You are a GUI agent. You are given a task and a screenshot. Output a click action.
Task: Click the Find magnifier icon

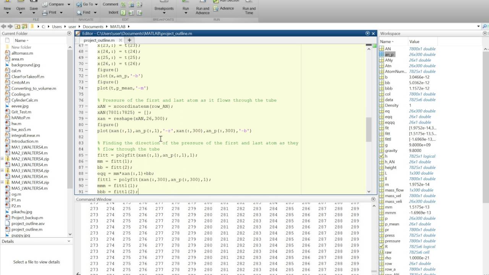coord(79,12)
